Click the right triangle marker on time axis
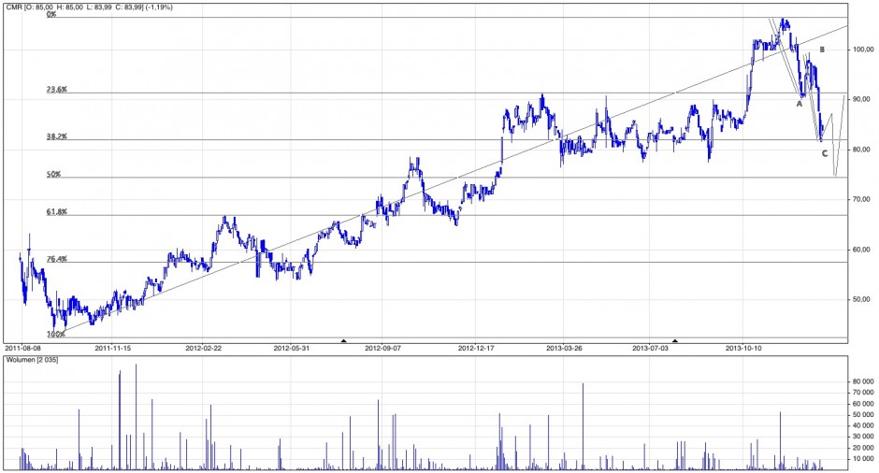The width and height of the screenshot is (879, 473). 674,340
